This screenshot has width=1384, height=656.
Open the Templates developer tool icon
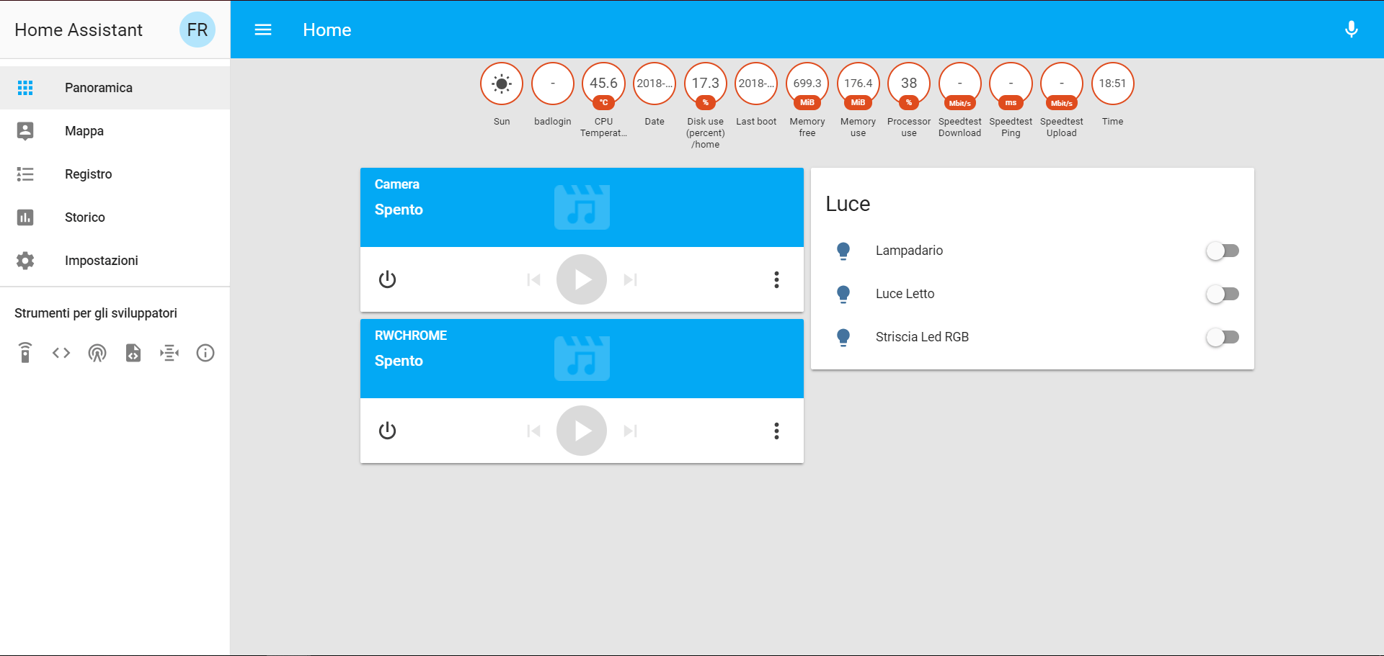coord(133,353)
